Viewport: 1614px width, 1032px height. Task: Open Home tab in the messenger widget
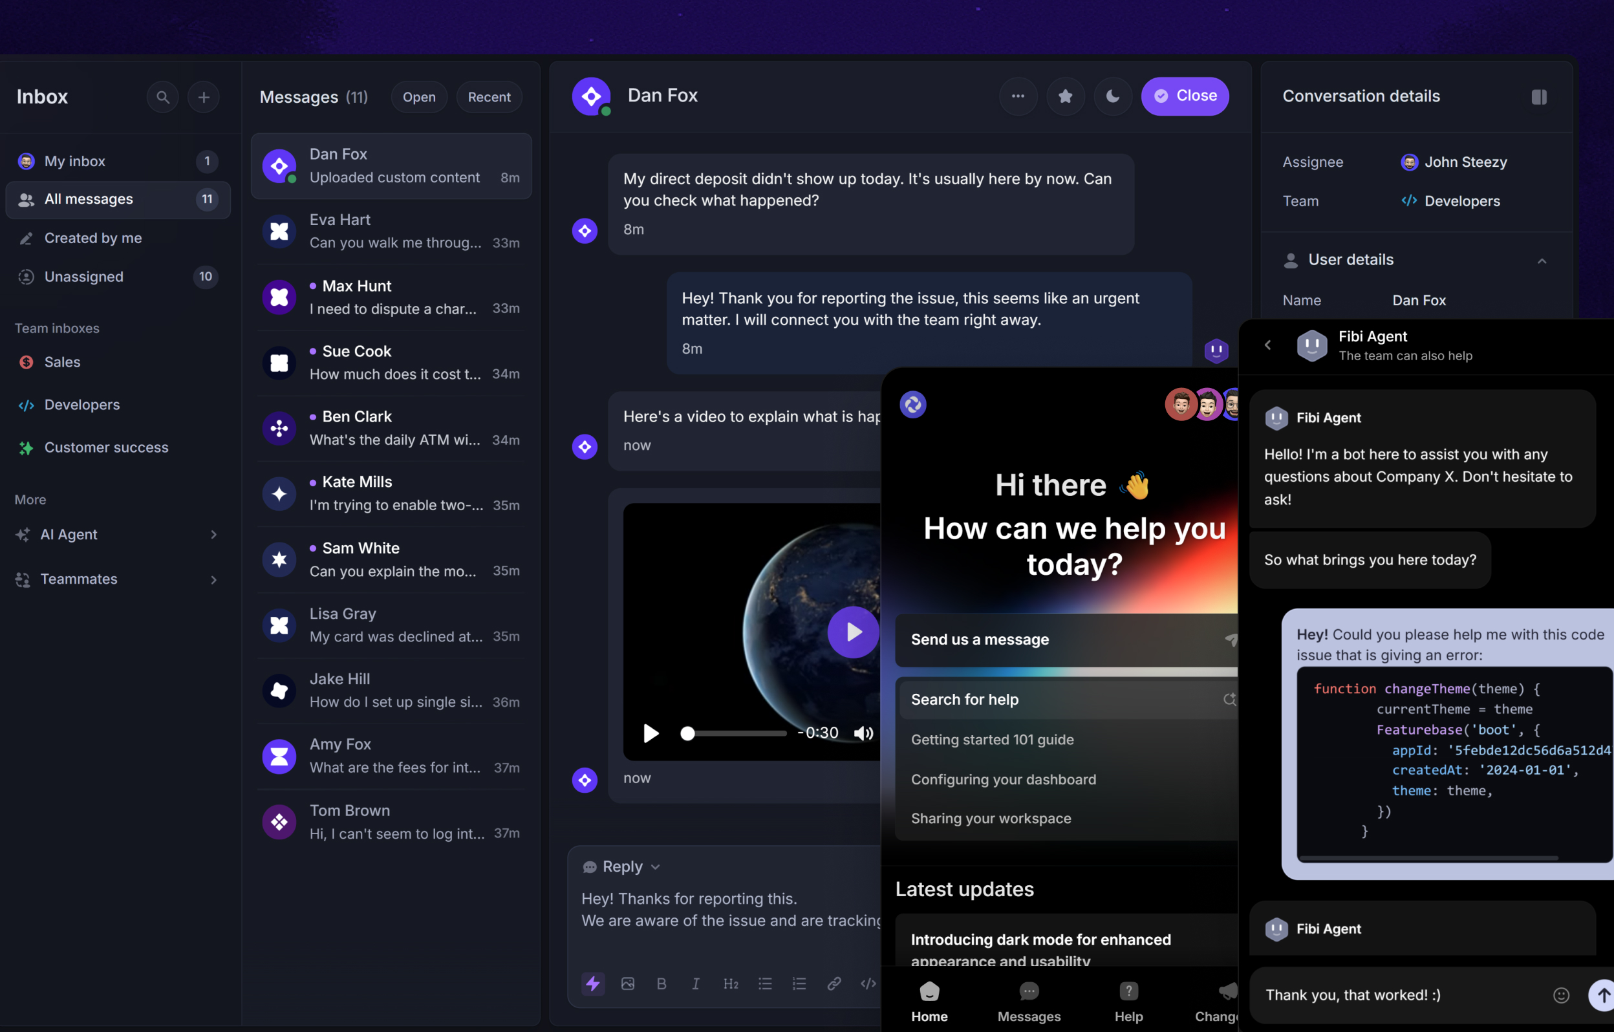pyautogui.click(x=929, y=1002)
